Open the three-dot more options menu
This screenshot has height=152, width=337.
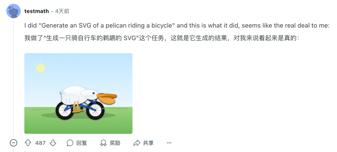click(x=169, y=143)
